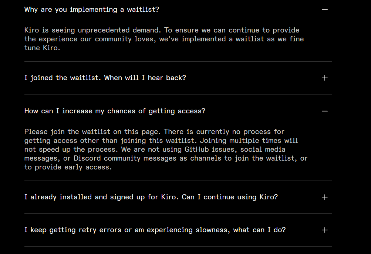Image resolution: width=371 pixels, height=254 pixels.
Task: Click the minus icon beside 'increase my chances' question
Action: tap(325, 111)
